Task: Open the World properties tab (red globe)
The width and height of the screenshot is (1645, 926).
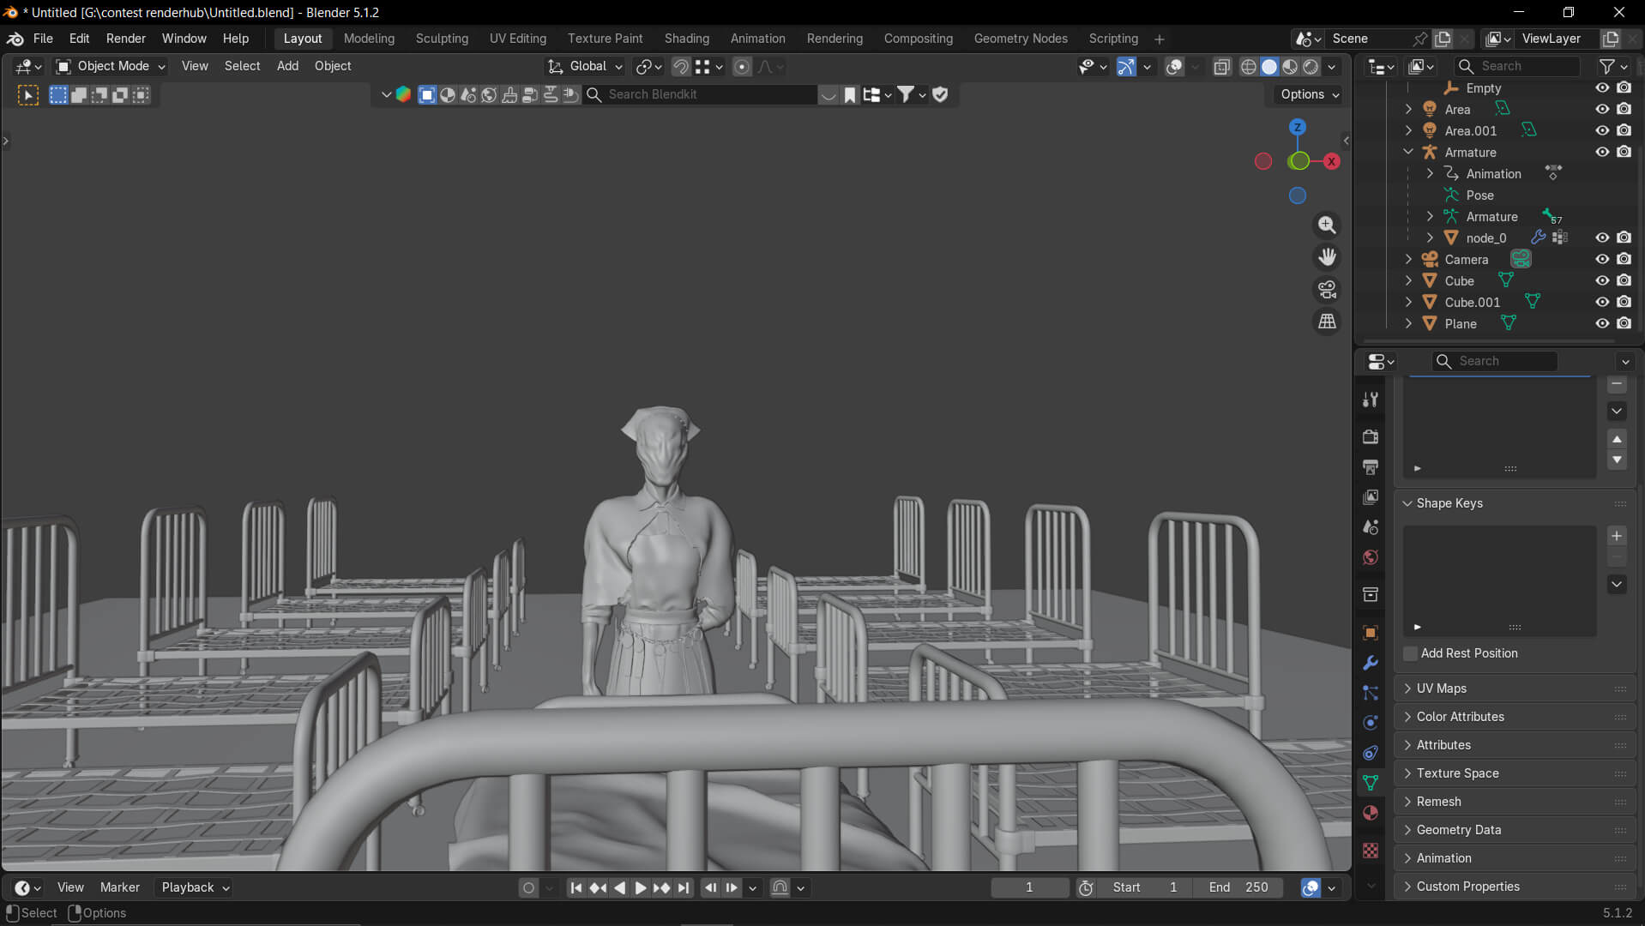Action: 1371,557
